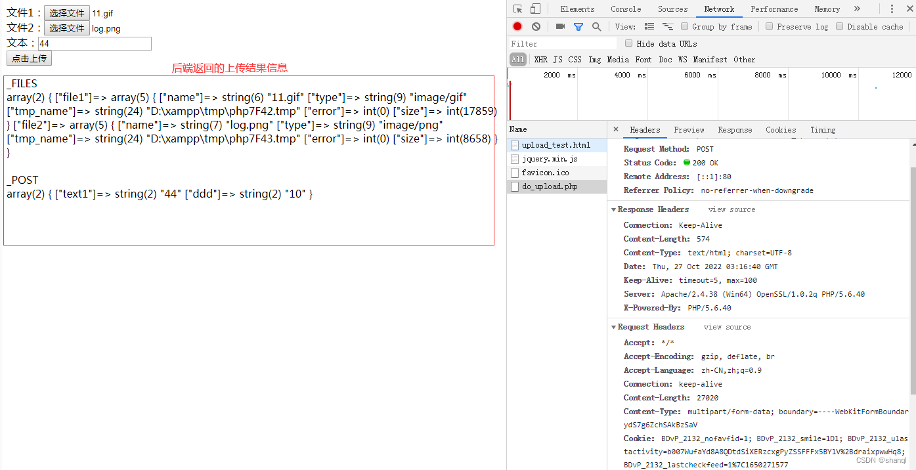Click the capture screenshots camera icon
Image resolution: width=916 pixels, height=470 pixels.
560,26
